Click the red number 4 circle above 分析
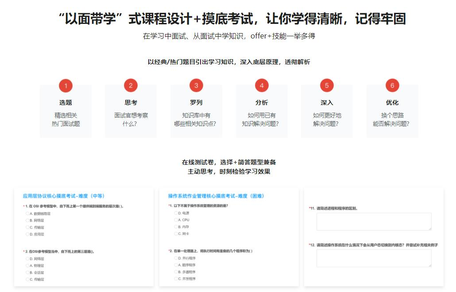Screen dimensions: 456x292 coord(262,86)
